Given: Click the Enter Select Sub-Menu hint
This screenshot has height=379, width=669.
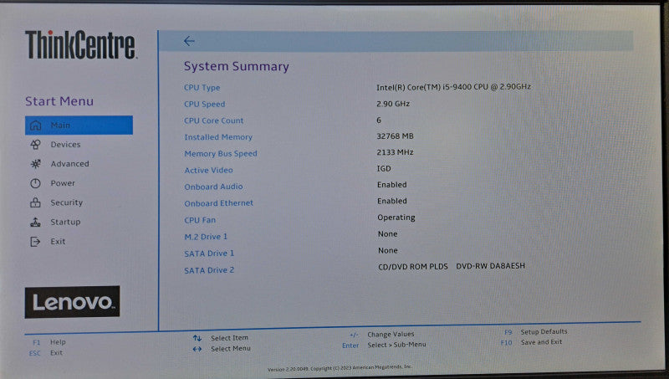Looking at the screenshot, I should point(384,345).
